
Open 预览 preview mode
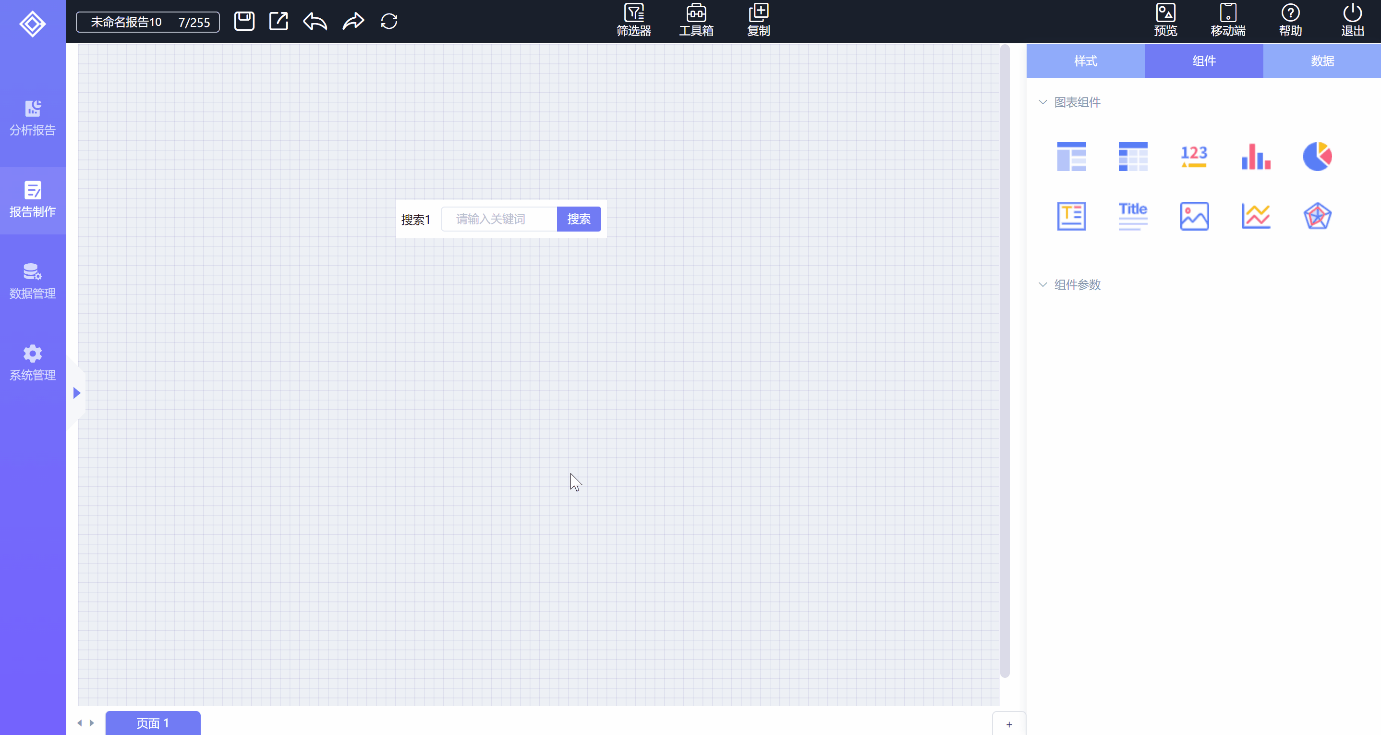[x=1165, y=20]
